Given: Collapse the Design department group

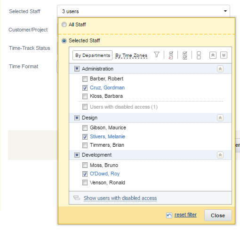Looking at the screenshot, I should [220, 118].
